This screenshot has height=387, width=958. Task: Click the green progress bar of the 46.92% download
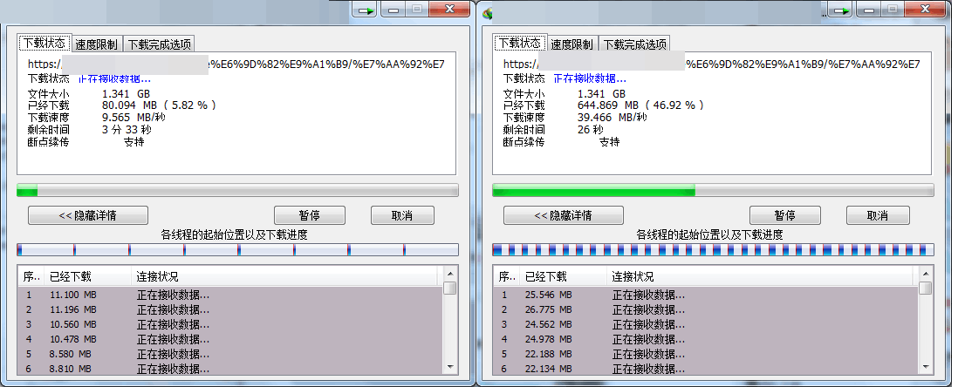point(713,190)
